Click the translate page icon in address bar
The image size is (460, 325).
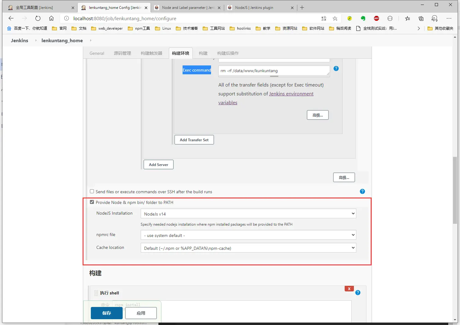coord(324,18)
